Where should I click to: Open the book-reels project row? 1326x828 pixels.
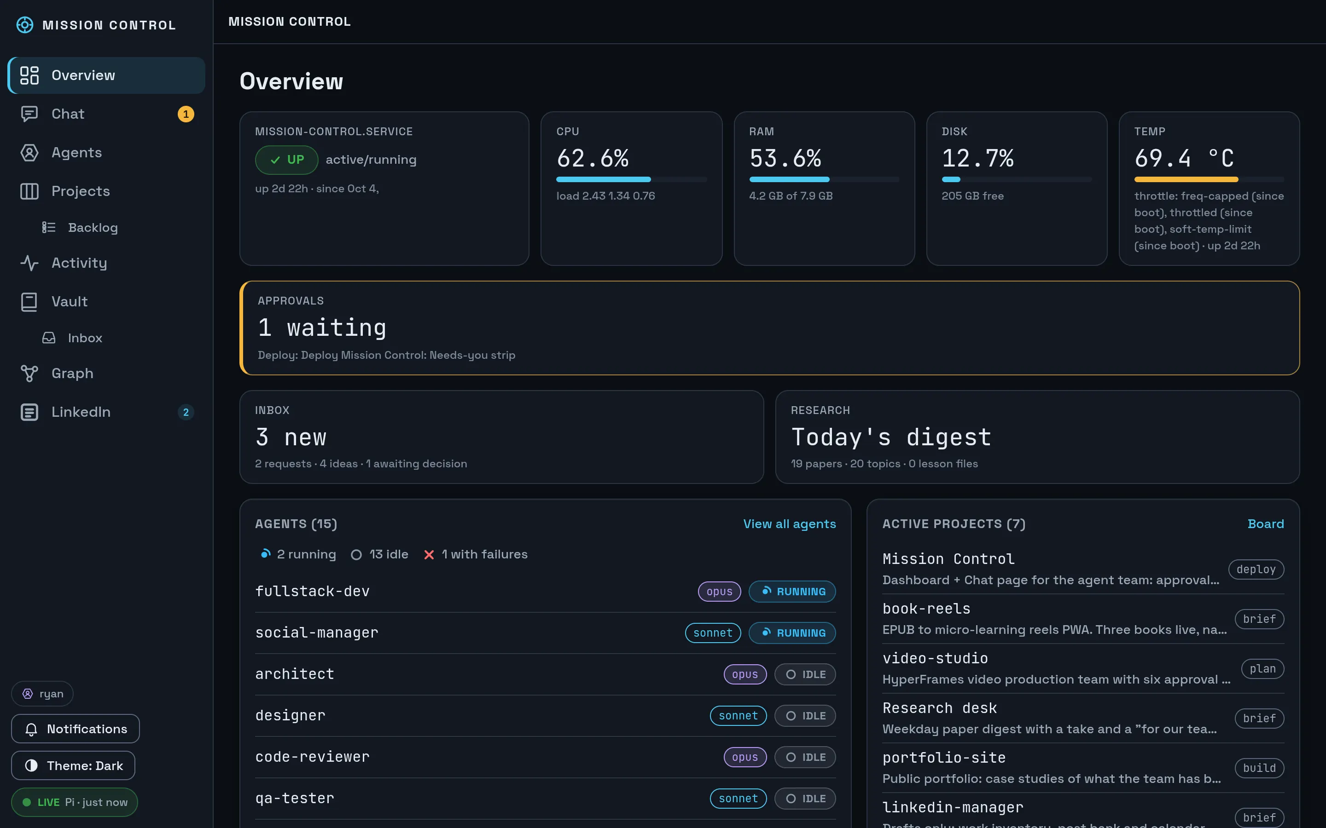coord(1083,619)
